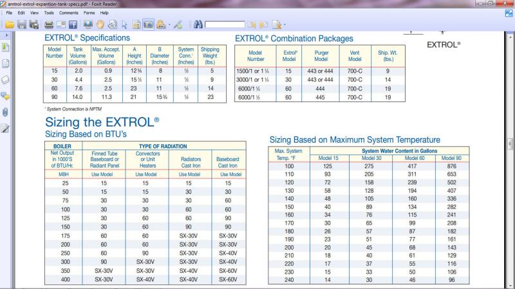Click the vertical scrollbar thumb
This screenshot has width=515, height=289.
point(510,143)
